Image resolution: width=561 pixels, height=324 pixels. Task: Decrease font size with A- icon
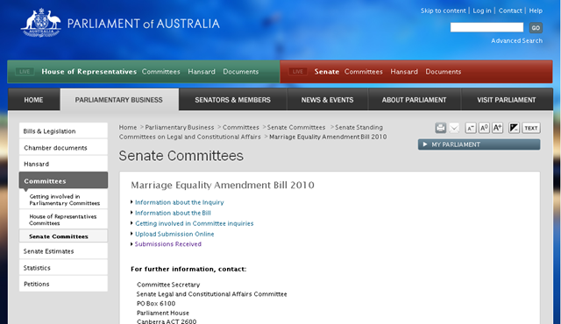pos(471,128)
